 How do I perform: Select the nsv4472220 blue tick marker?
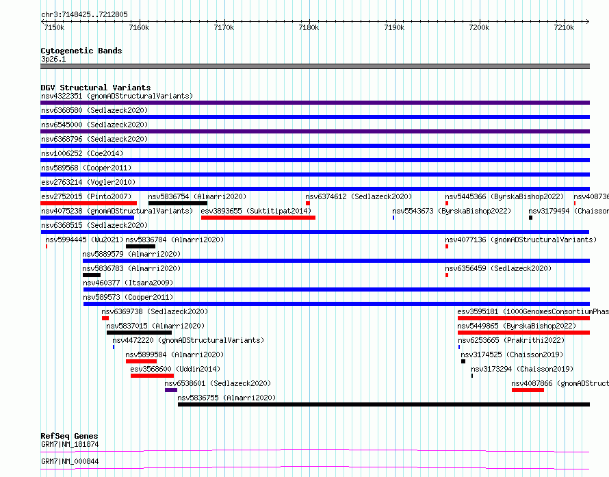click(114, 347)
